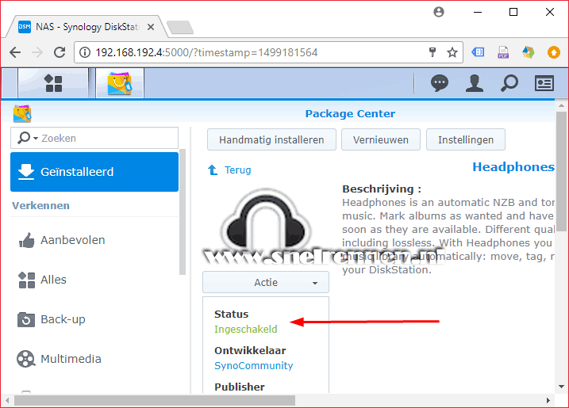
Task: Select the Geïnstalleerd section
Action: [x=94, y=172]
